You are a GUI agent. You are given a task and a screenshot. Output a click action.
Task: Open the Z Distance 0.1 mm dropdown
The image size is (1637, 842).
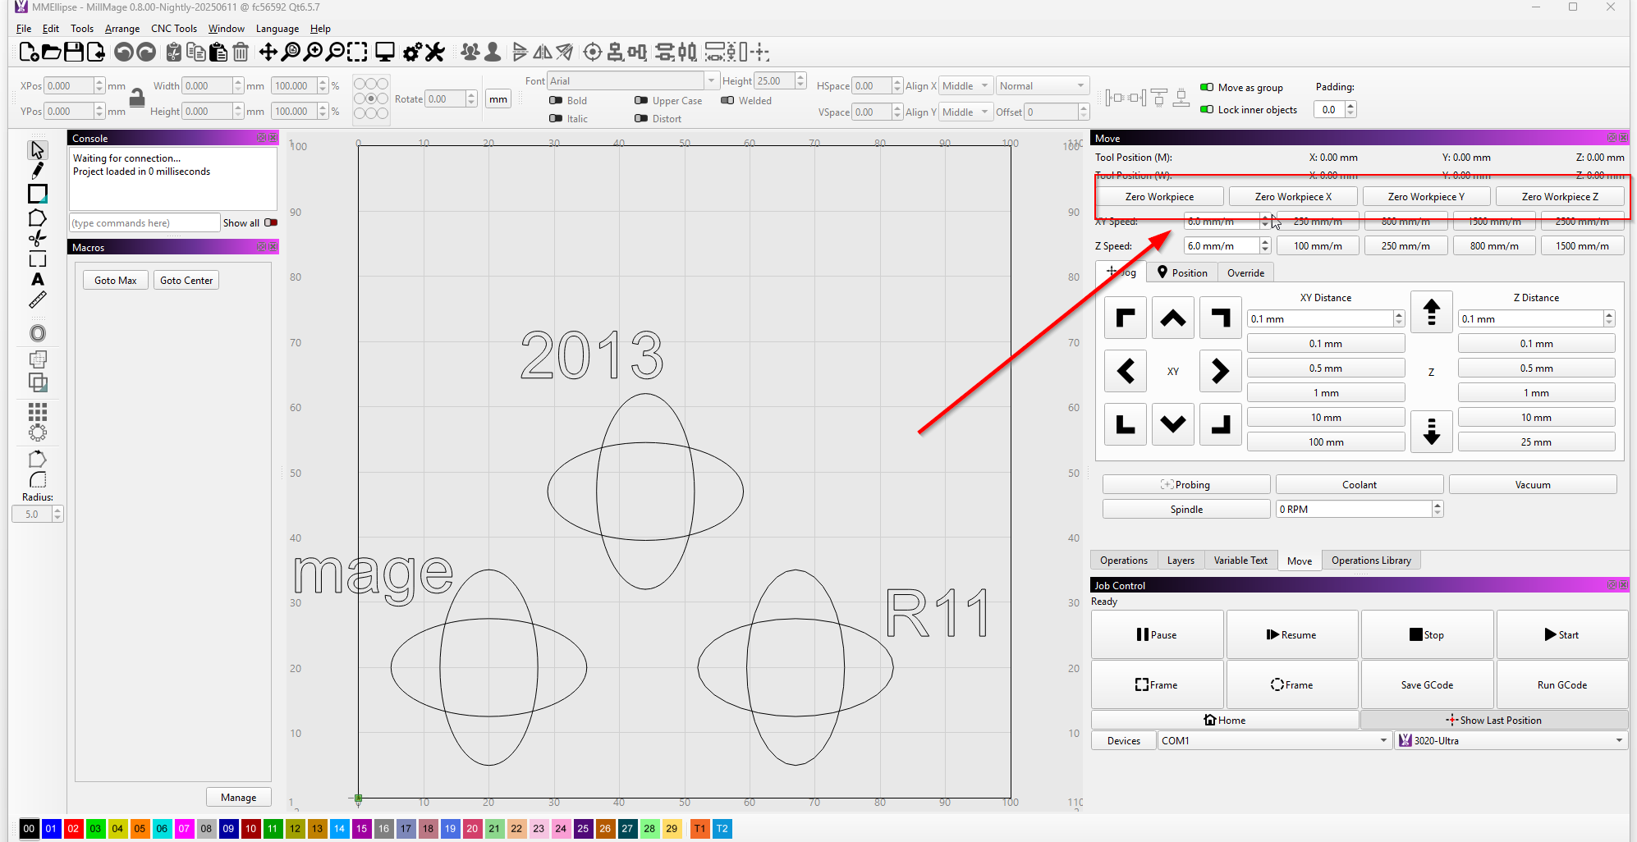(x=1536, y=318)
